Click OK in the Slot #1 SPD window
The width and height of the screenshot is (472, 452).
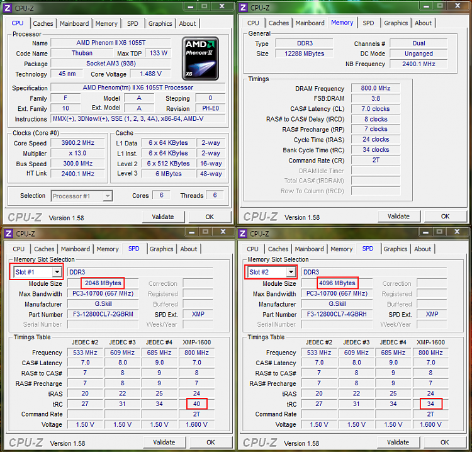211,443
